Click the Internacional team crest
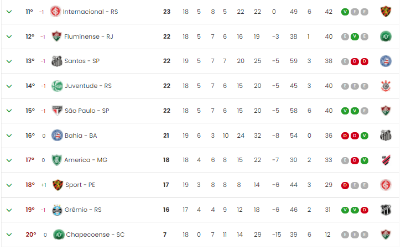The width and height of the screenshot is (401, 250). point(55,12)
